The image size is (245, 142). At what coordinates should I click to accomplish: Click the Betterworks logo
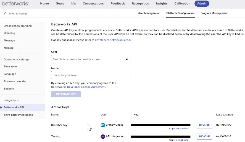[15, 3]
